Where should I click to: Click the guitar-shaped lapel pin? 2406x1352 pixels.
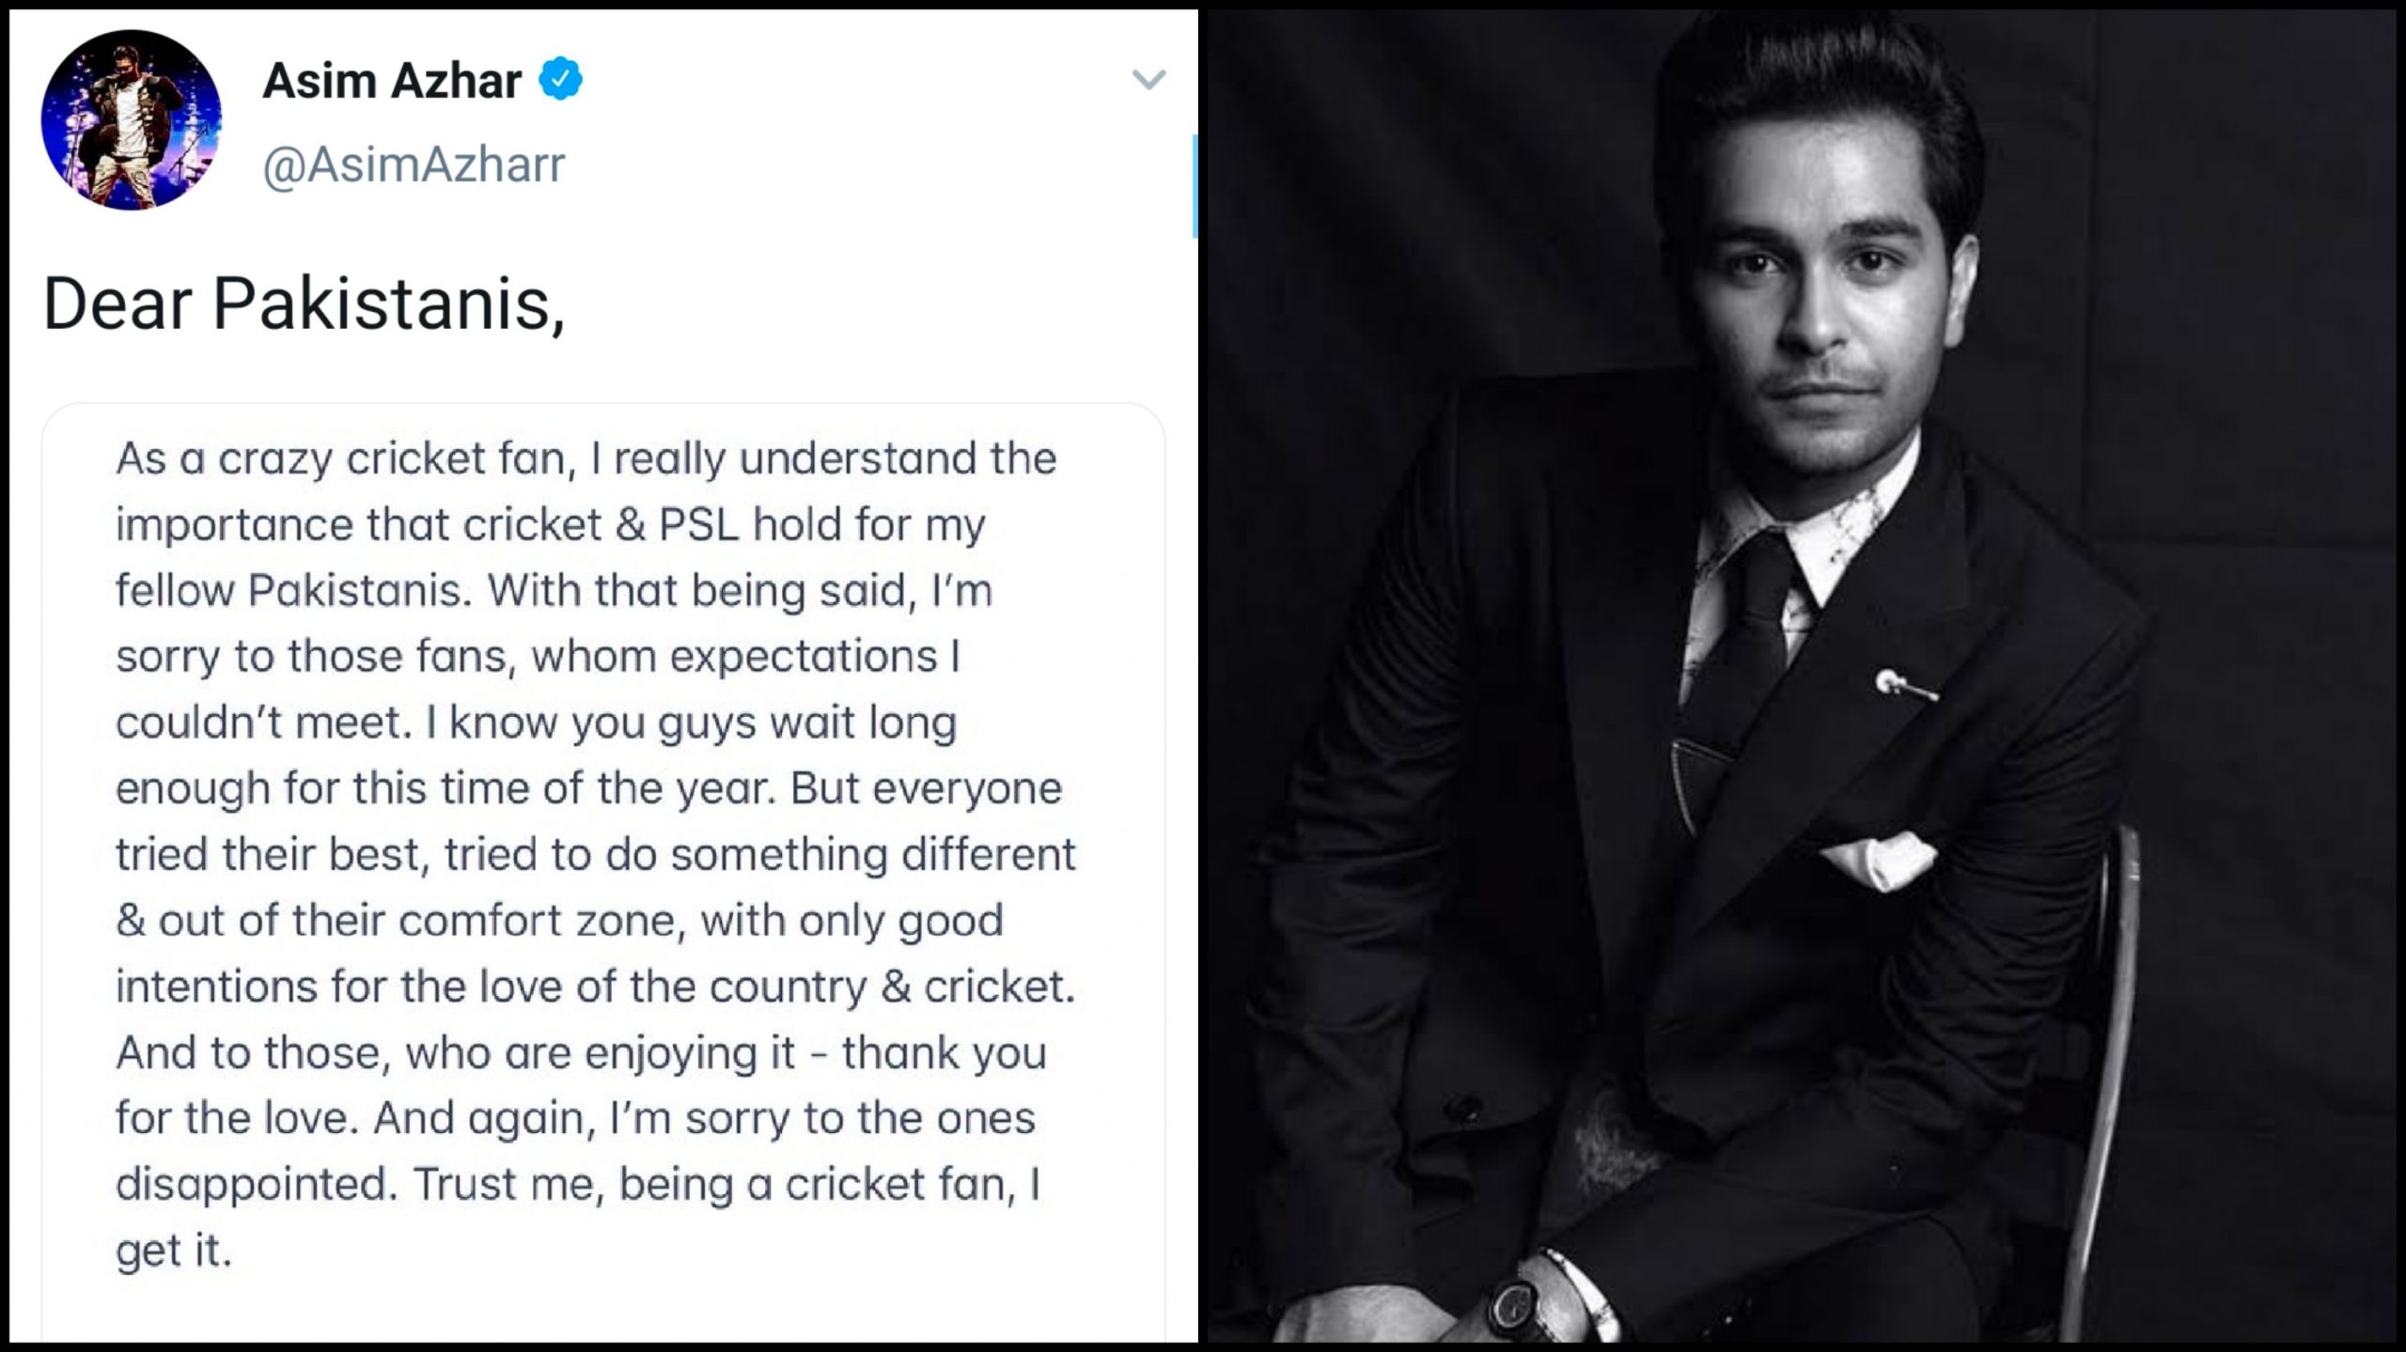[x=1906, y=686]
